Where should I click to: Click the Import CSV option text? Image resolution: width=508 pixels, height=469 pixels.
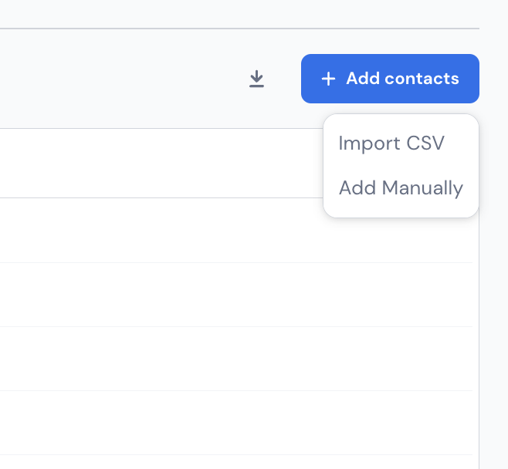391,143
